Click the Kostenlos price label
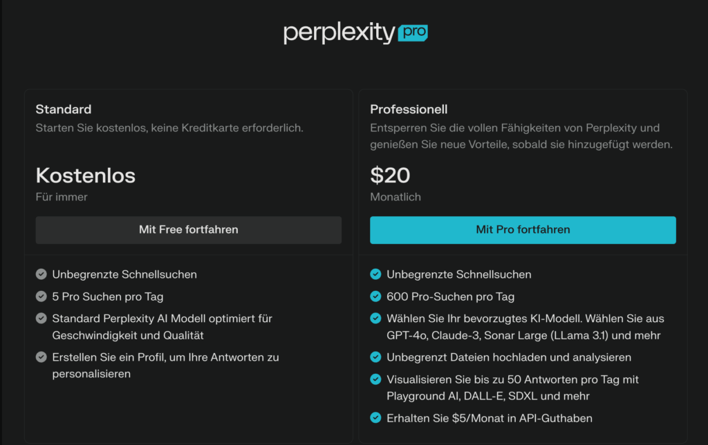This screenshot has height=445, width=708. [x=85, y=176]
